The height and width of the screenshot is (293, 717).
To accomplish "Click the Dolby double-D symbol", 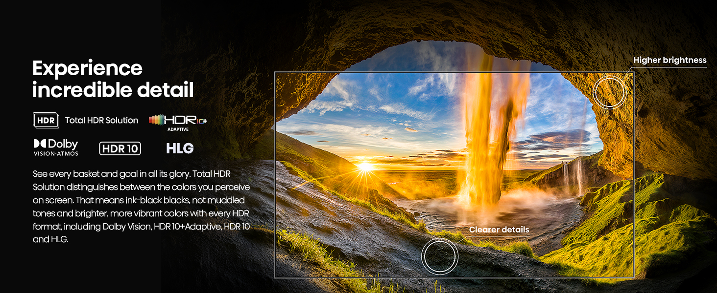I will (40, 144).
